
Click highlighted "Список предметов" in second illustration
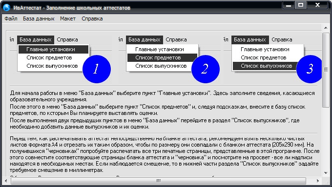tap(162, 57)
